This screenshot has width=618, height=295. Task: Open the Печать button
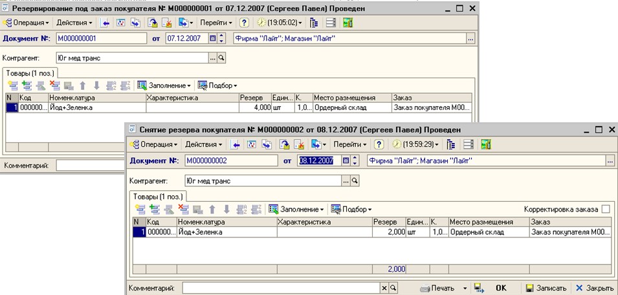pyautogui.click(x=440, y=288)
